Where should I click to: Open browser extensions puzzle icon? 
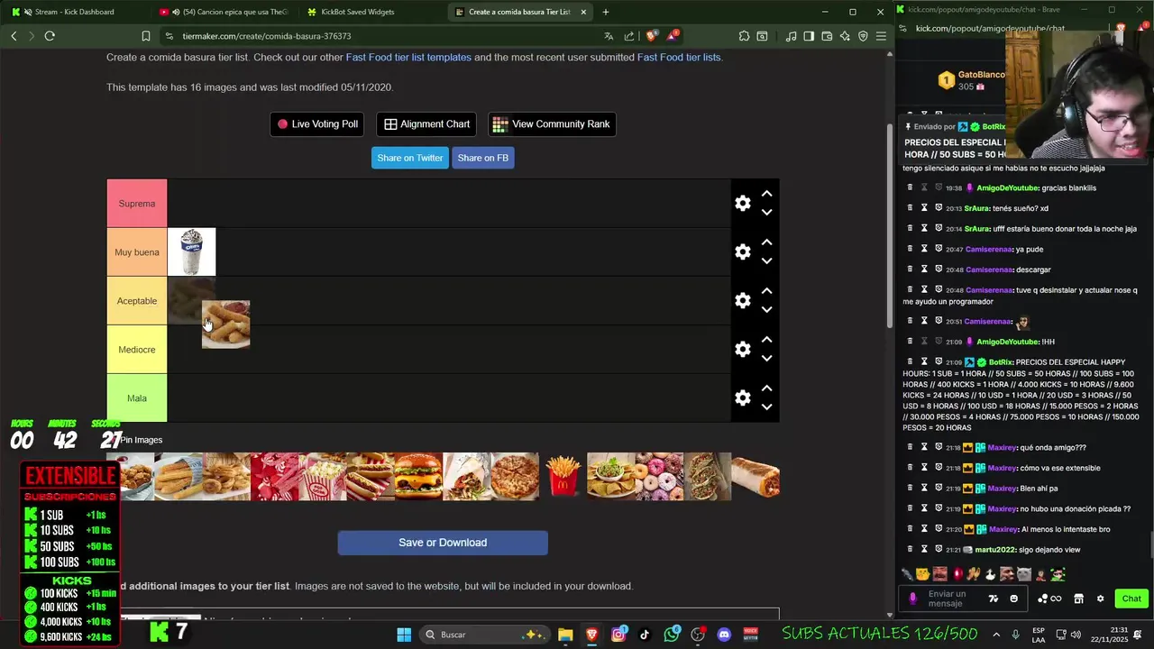pos(744,36)
